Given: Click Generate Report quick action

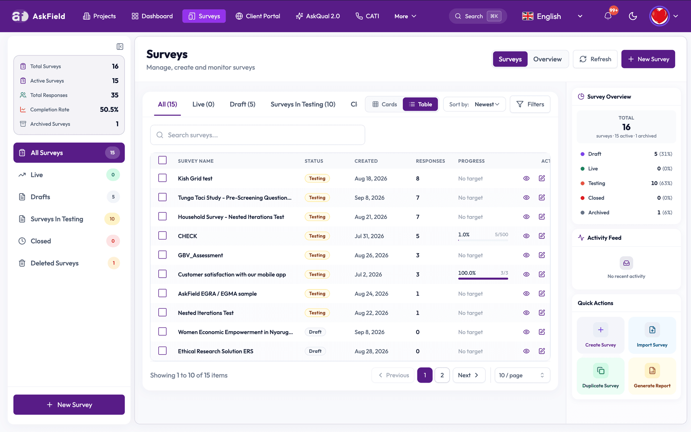Looking at the screenshot, I should pos(652,376).
